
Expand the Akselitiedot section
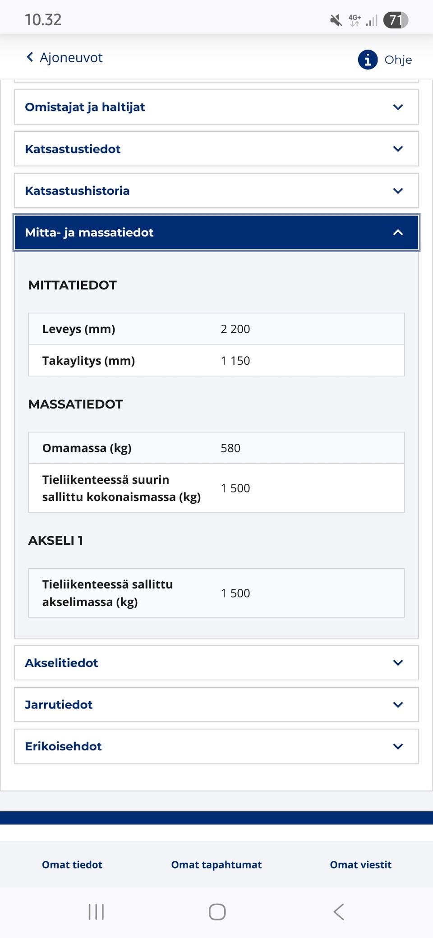click(x=216, y=663)
